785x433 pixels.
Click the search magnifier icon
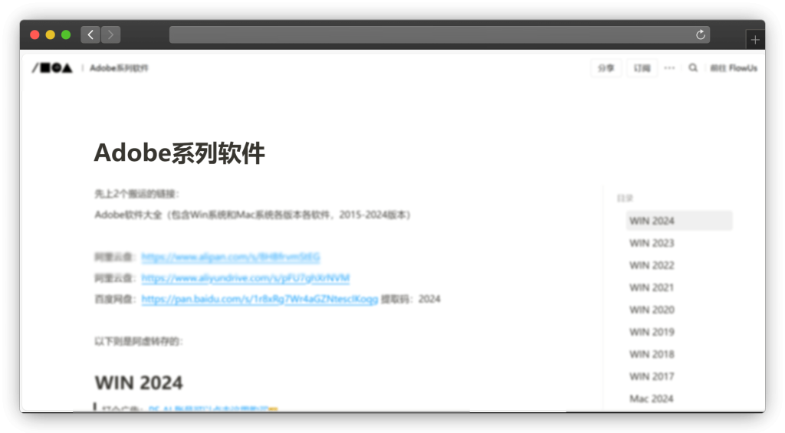click(693, 67)
